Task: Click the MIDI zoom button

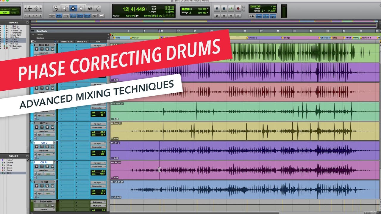Action: tap(36, 8)
